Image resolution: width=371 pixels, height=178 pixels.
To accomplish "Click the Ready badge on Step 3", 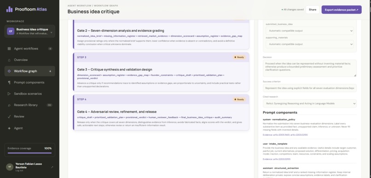I will pos(239,57).
